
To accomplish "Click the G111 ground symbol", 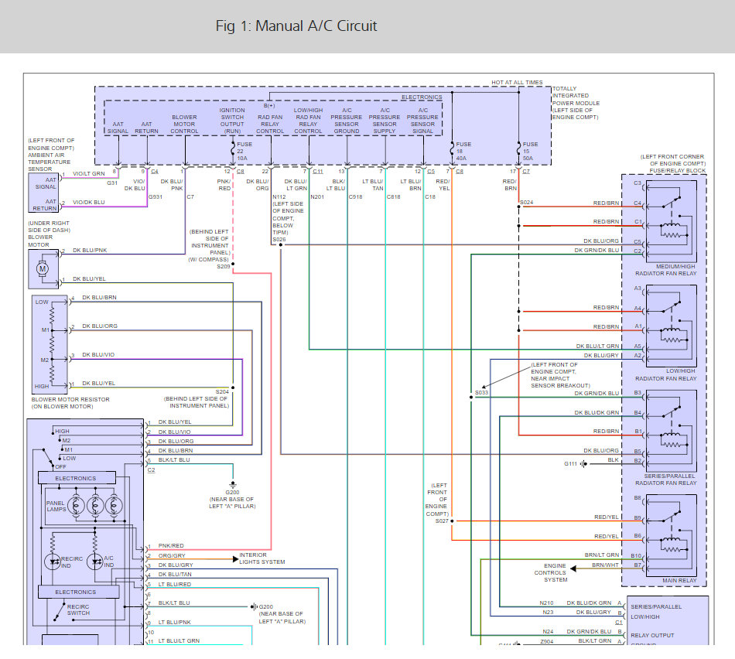I will click(x=583, y=463).
